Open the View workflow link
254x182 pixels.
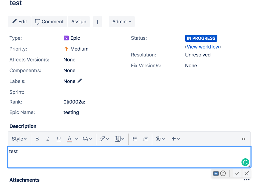203,47
